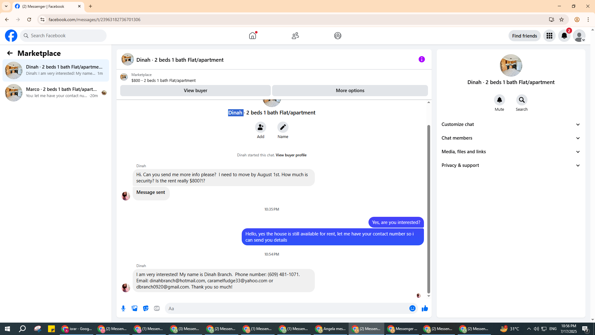
Task: Click the Find friends button
Action: (524, 36)
